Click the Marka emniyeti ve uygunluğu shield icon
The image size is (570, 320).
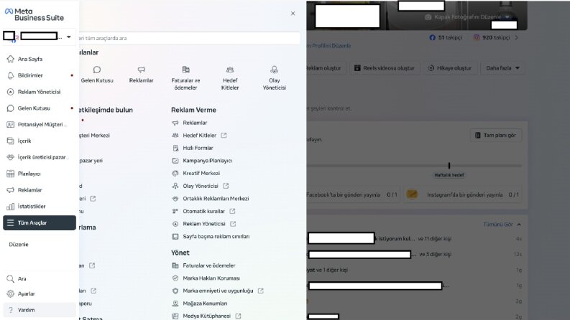pyautogui.click(x=175, y=291)
